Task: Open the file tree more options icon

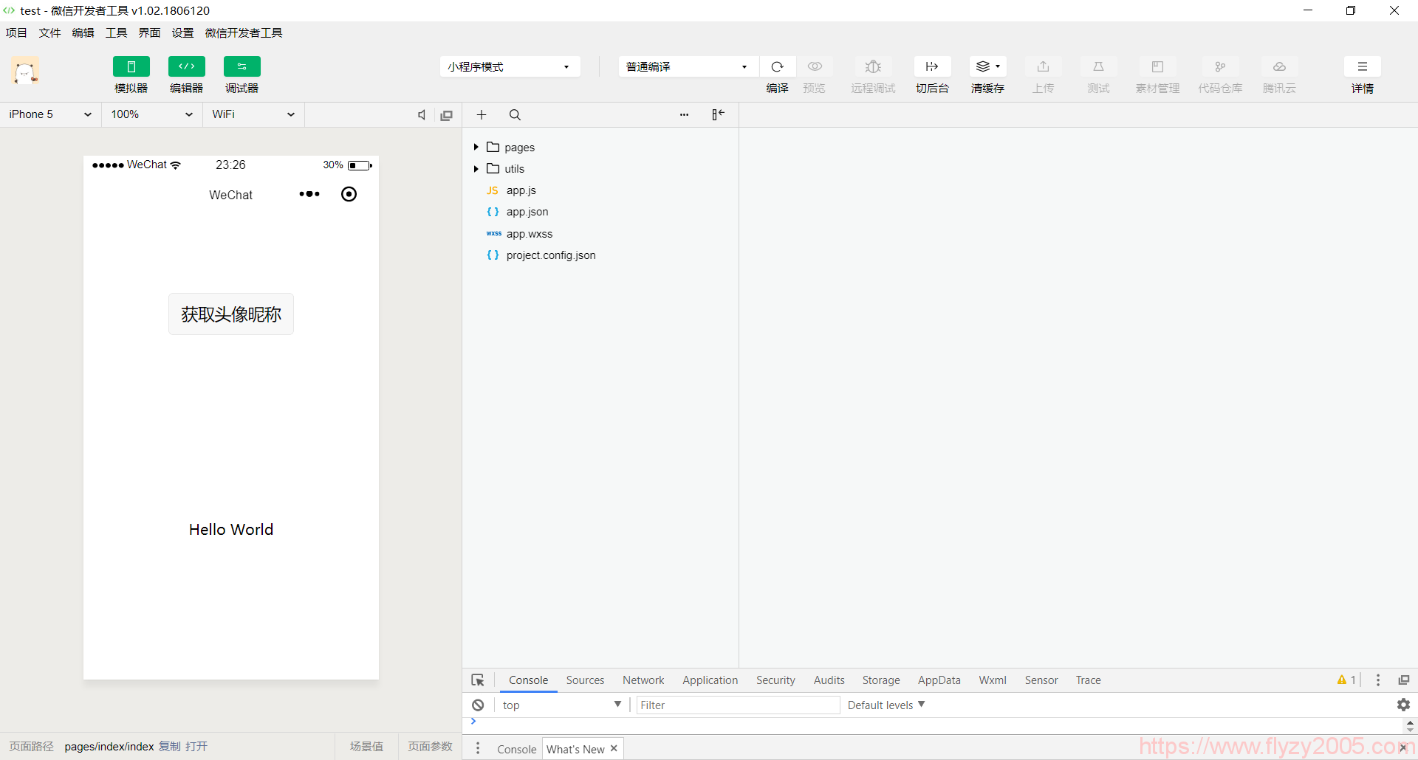Action: [685, 115]
